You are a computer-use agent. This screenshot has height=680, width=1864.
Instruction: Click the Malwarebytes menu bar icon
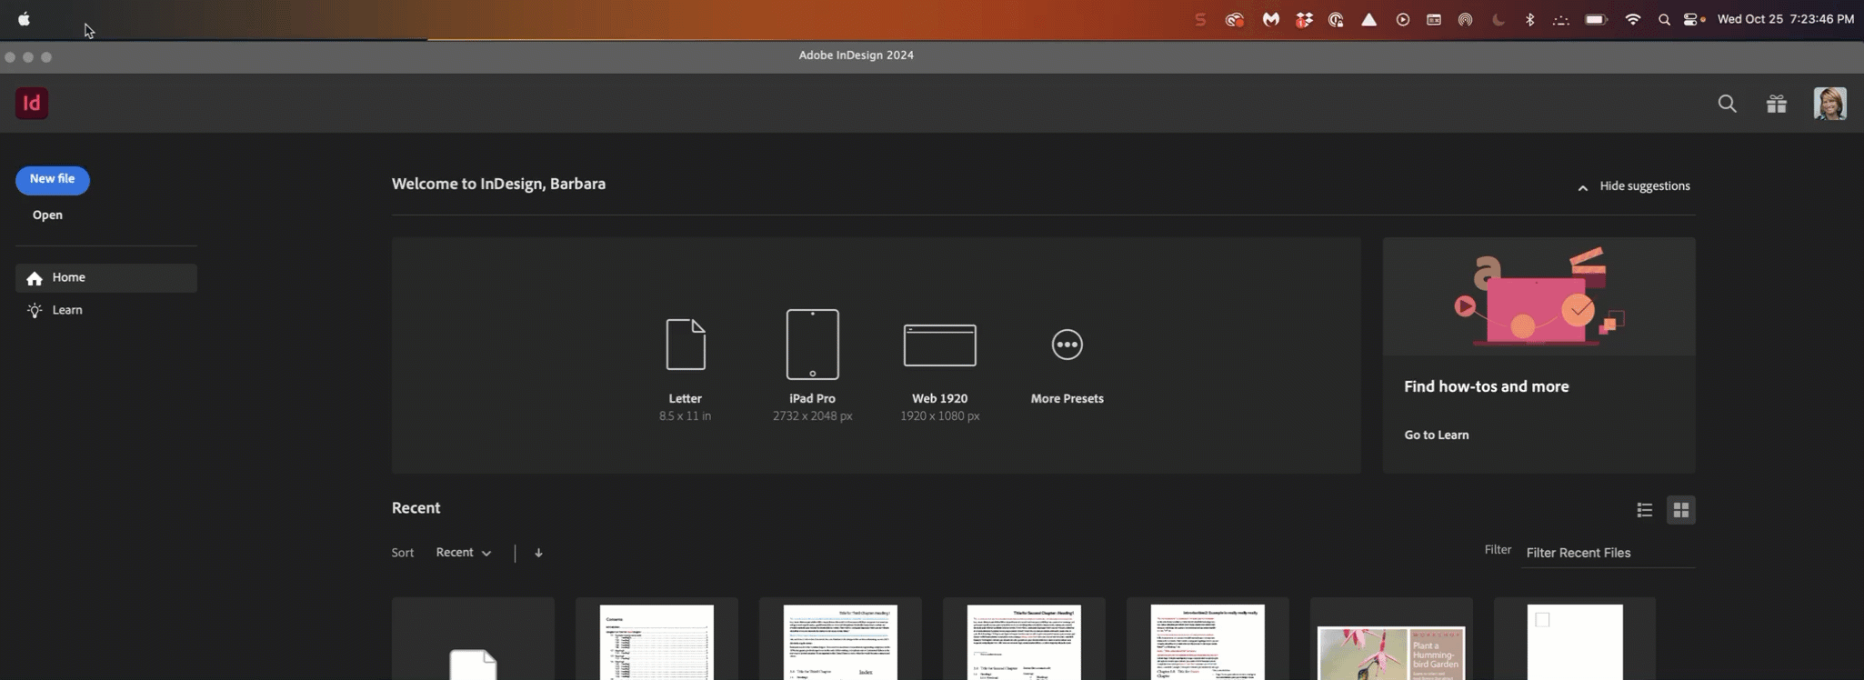(x=1270, y=19)
